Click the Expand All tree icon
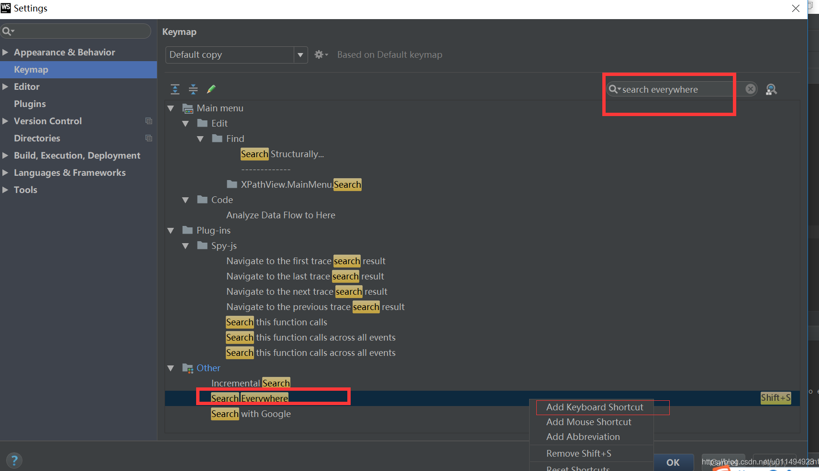Viewport: 819px width, 471px height. (x=175, y=89)
